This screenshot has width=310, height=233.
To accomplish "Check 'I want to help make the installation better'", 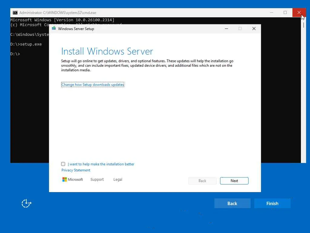I will point(63,164).
